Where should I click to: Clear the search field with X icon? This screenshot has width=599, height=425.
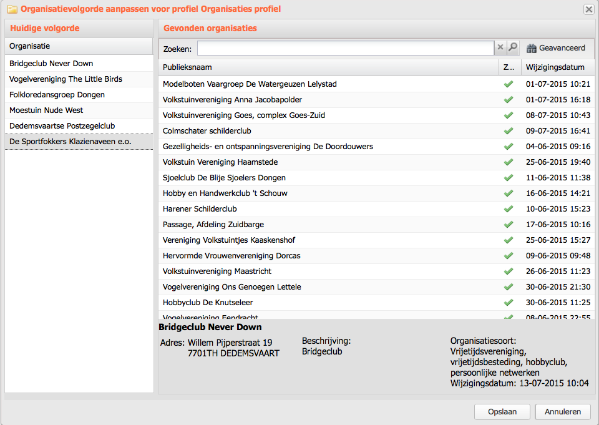pos(500,47)
